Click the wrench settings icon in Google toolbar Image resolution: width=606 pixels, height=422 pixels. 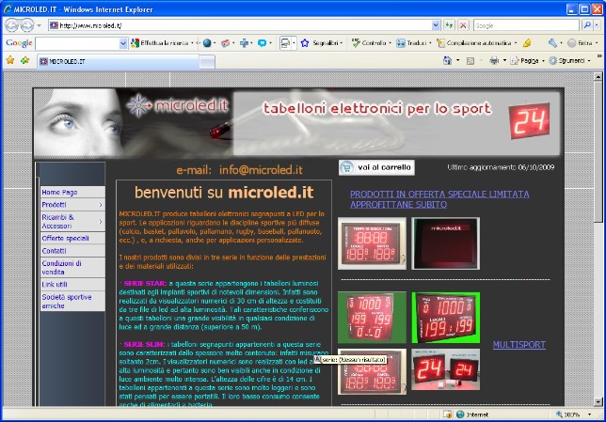[552, 43]
